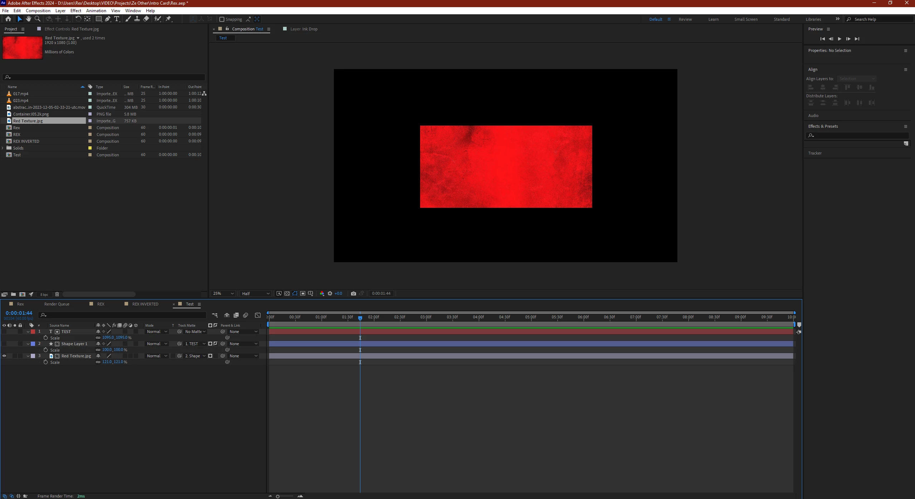Switch to the REX INVERTED timeline tab
Screen dimensions: 915x499
145,304
